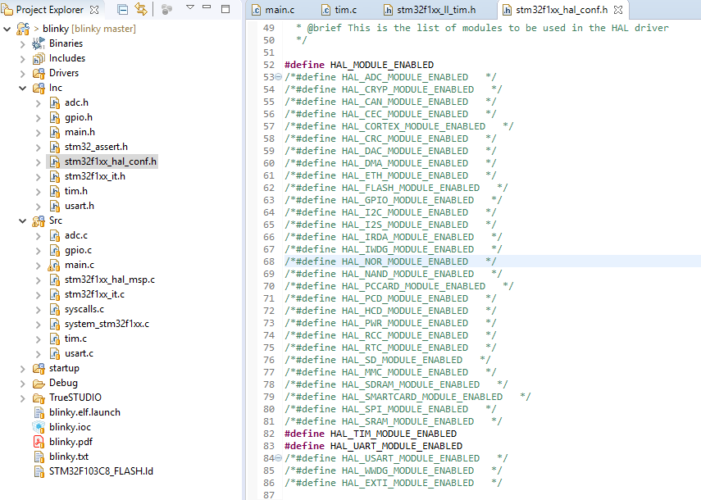
Task: Expand the Drivers folder
Action: (x=23, y=73)
